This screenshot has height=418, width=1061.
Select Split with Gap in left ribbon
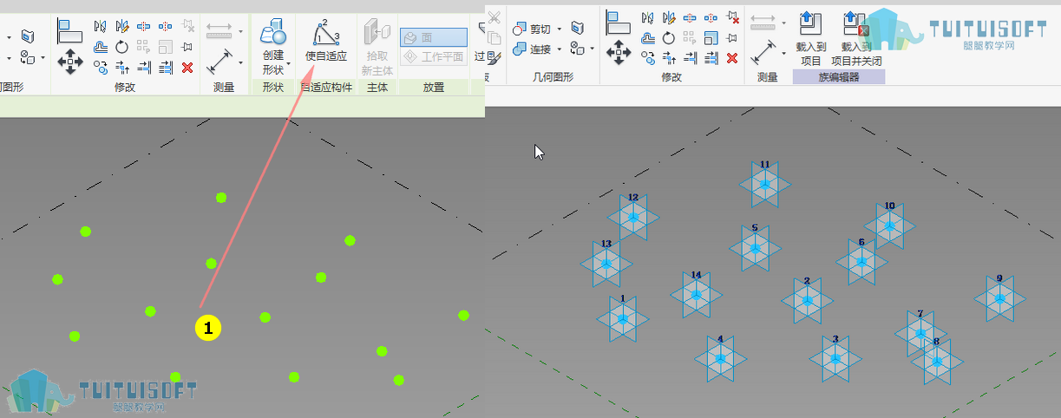click(x=165, y=27)
